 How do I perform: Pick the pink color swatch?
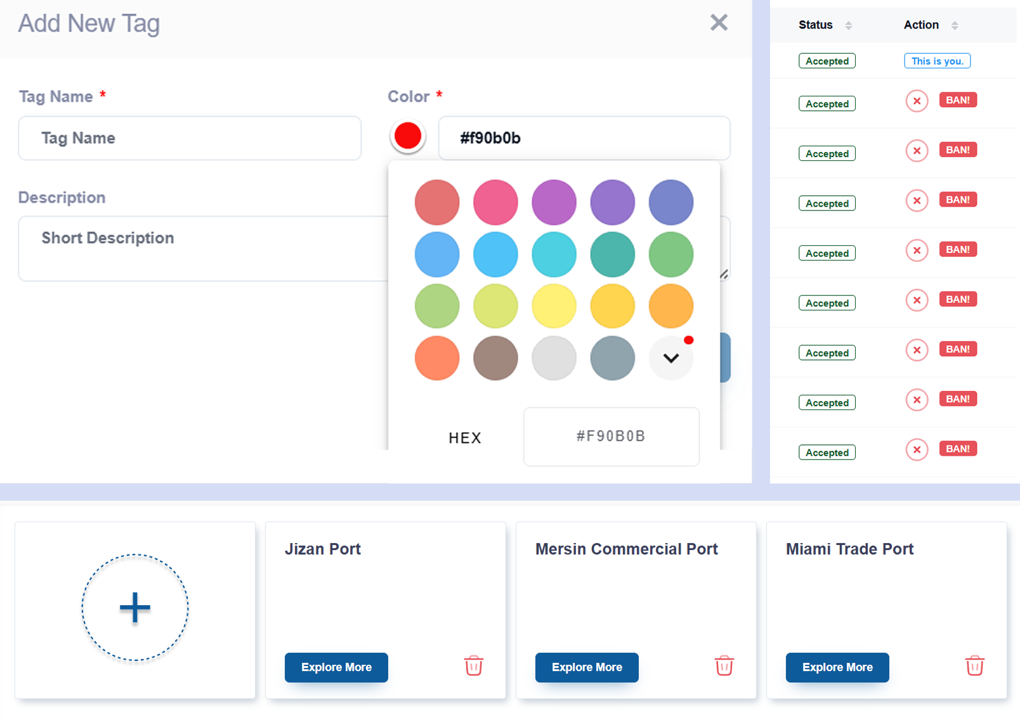pos(495,203)
